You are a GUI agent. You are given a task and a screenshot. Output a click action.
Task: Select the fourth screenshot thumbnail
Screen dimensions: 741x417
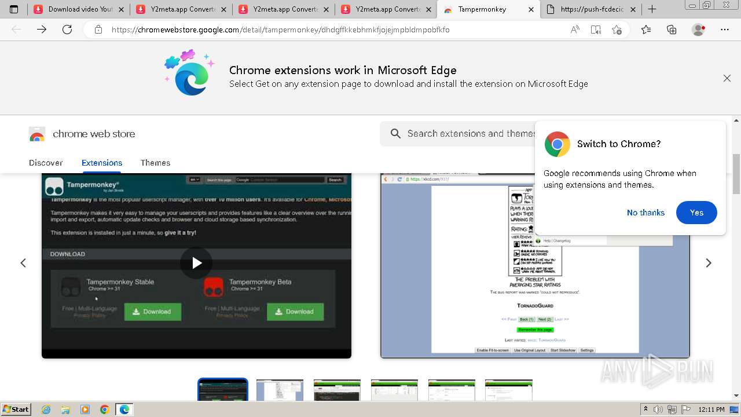(394, 390)
